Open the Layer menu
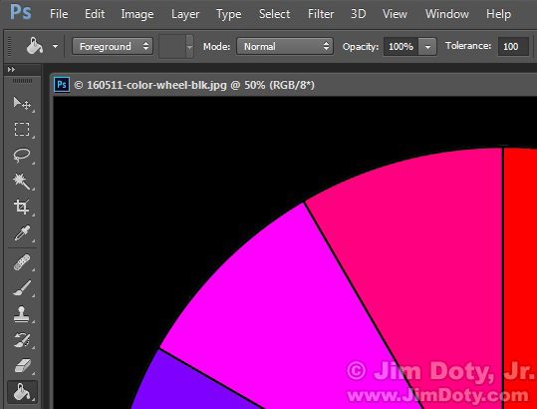537x409 pixels. click(185, 14)
